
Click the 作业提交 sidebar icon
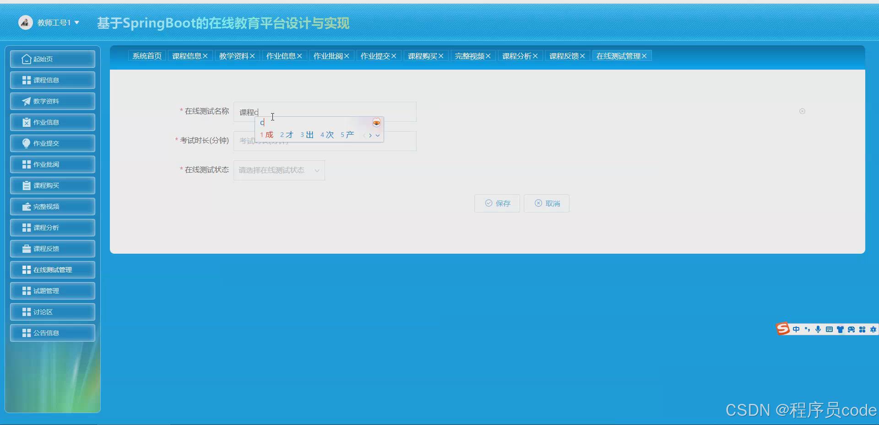pos(26,143)
